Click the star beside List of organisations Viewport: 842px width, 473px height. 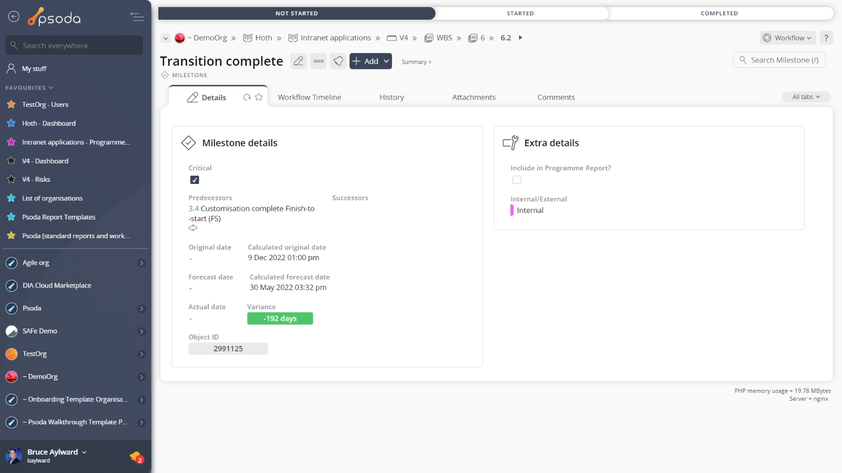pyautogui.click(x=11, y=198)
